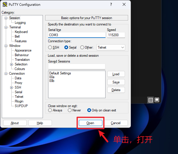Open the Serial category in tree

(19, 92)
